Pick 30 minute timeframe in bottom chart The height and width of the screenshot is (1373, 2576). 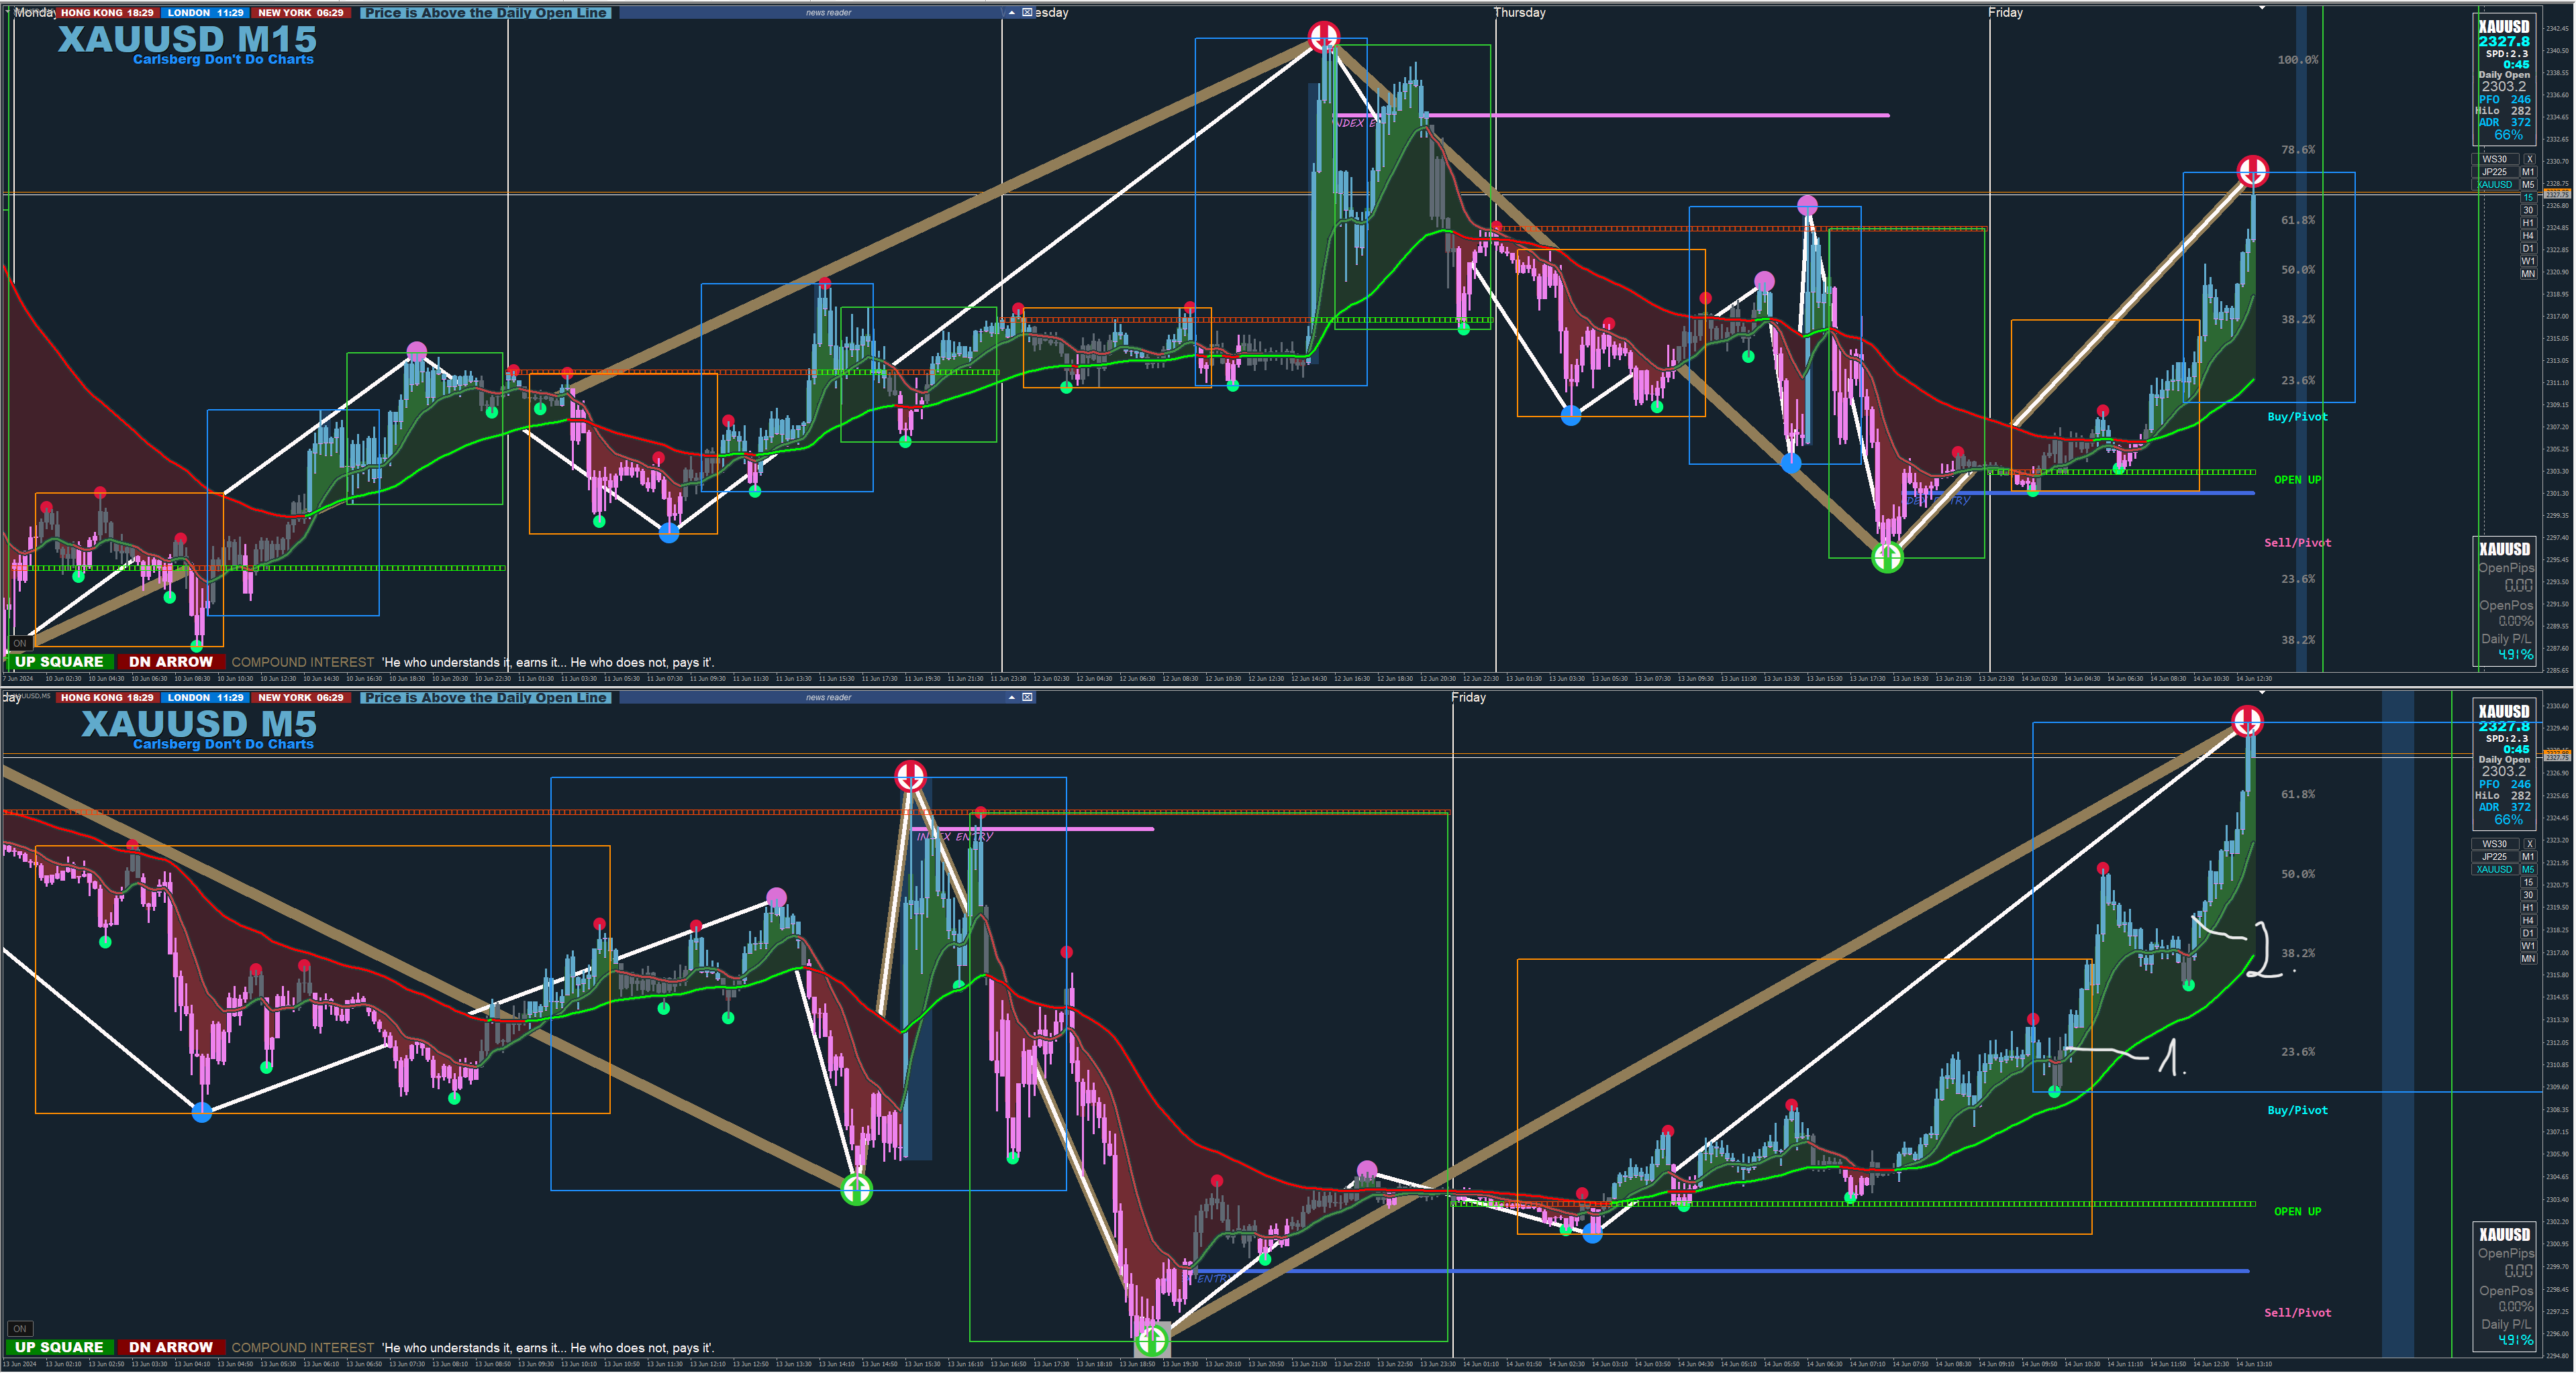[x=2528, y=895]
